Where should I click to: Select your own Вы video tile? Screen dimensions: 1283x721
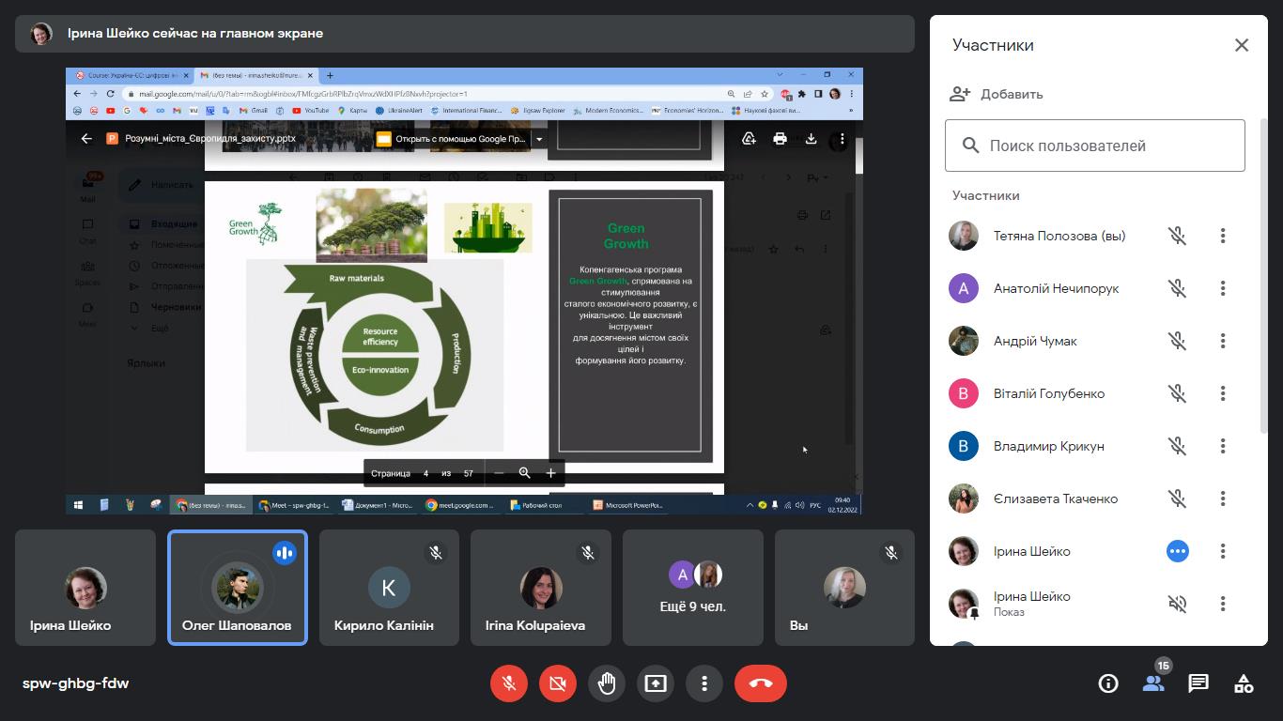844,588
